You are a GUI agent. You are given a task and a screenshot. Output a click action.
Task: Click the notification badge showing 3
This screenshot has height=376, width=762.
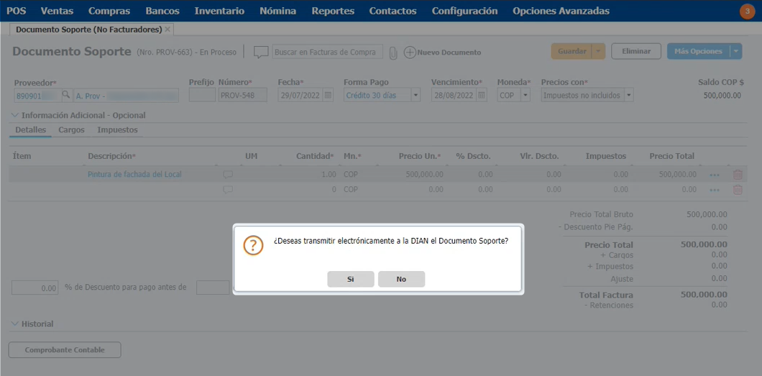tap(745, 11)
